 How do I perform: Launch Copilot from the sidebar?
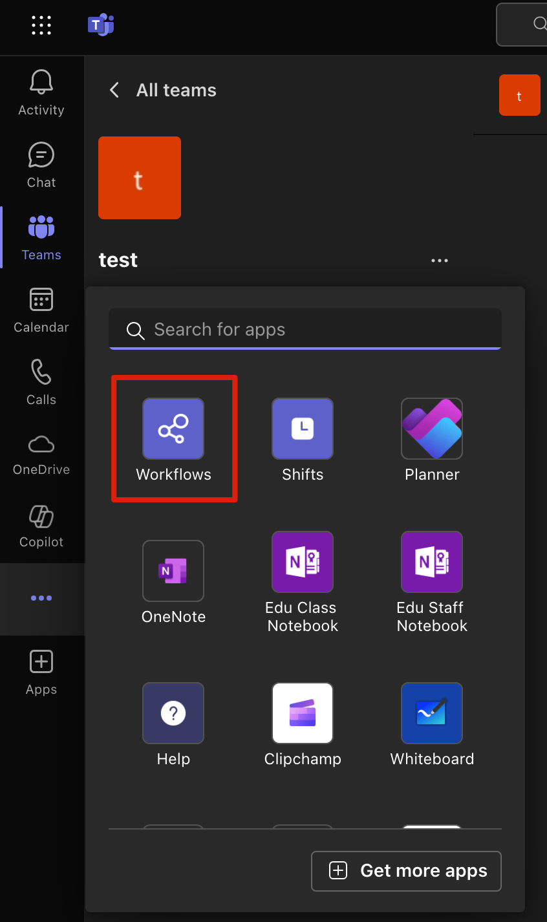pos(41,526)
